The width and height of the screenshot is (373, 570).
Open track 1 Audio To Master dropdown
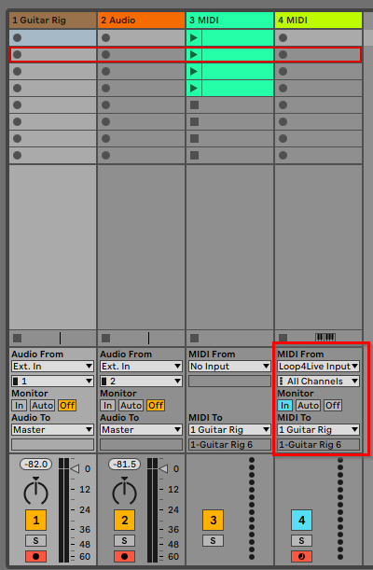[52, 430]
